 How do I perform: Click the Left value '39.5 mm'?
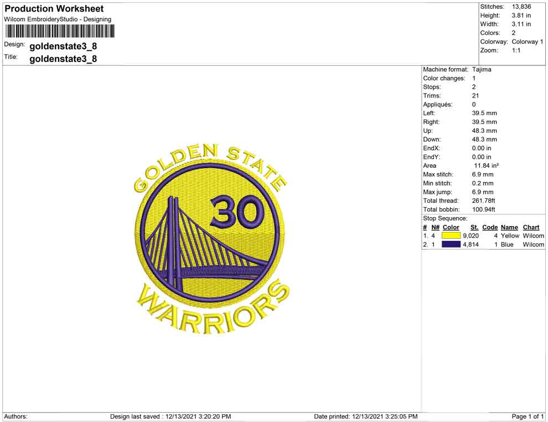point(484,113)
